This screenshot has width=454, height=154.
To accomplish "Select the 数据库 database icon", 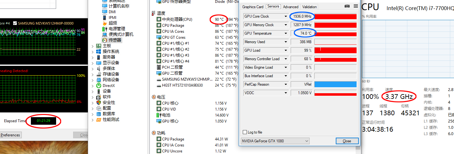I will pos(99,114).
